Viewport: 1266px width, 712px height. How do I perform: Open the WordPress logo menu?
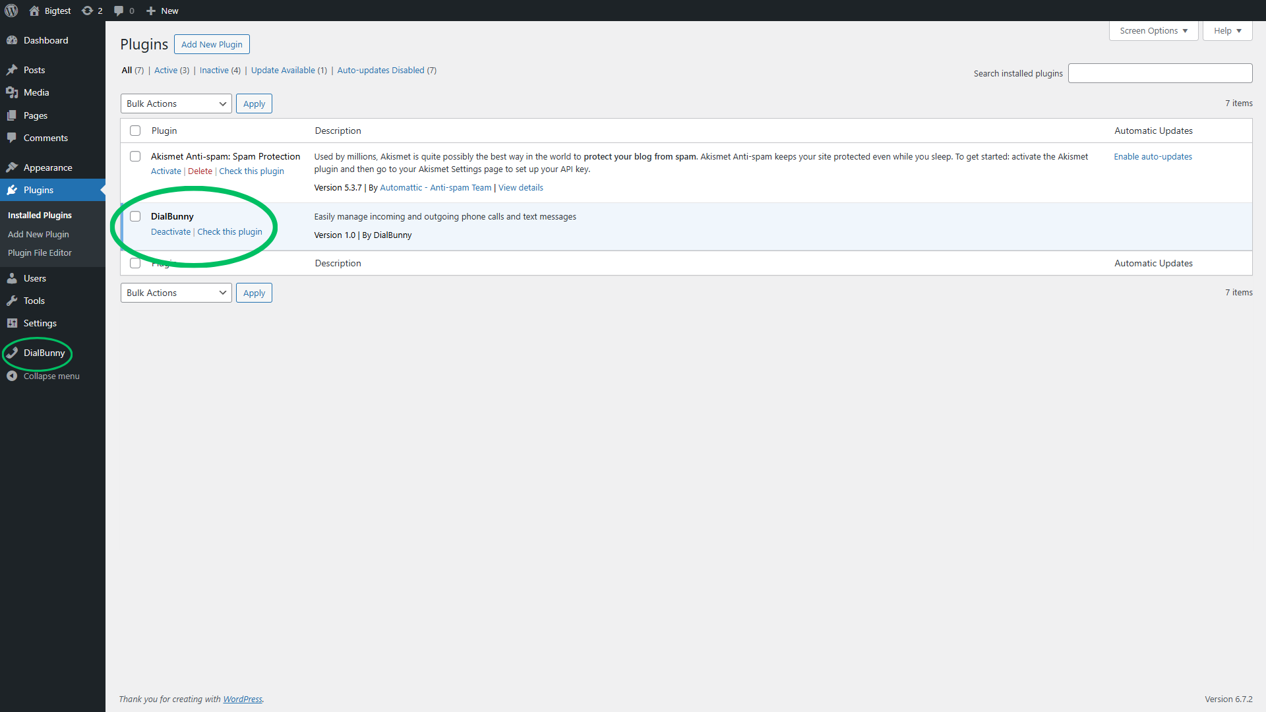pyautogui.click(x=11, y=11)
